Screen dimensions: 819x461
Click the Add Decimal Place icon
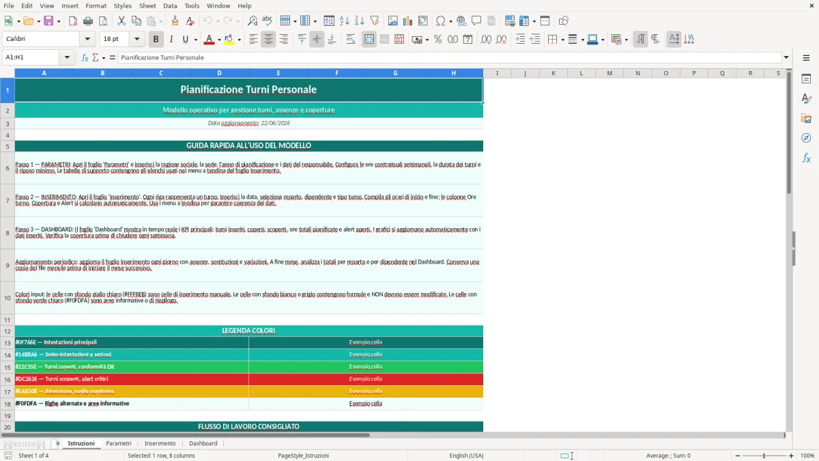pos(486,40)
